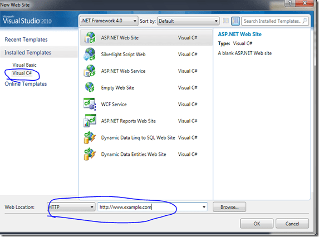Click the Browse... button
Viewport: 319px width, 237px height.
pos(229,207)
